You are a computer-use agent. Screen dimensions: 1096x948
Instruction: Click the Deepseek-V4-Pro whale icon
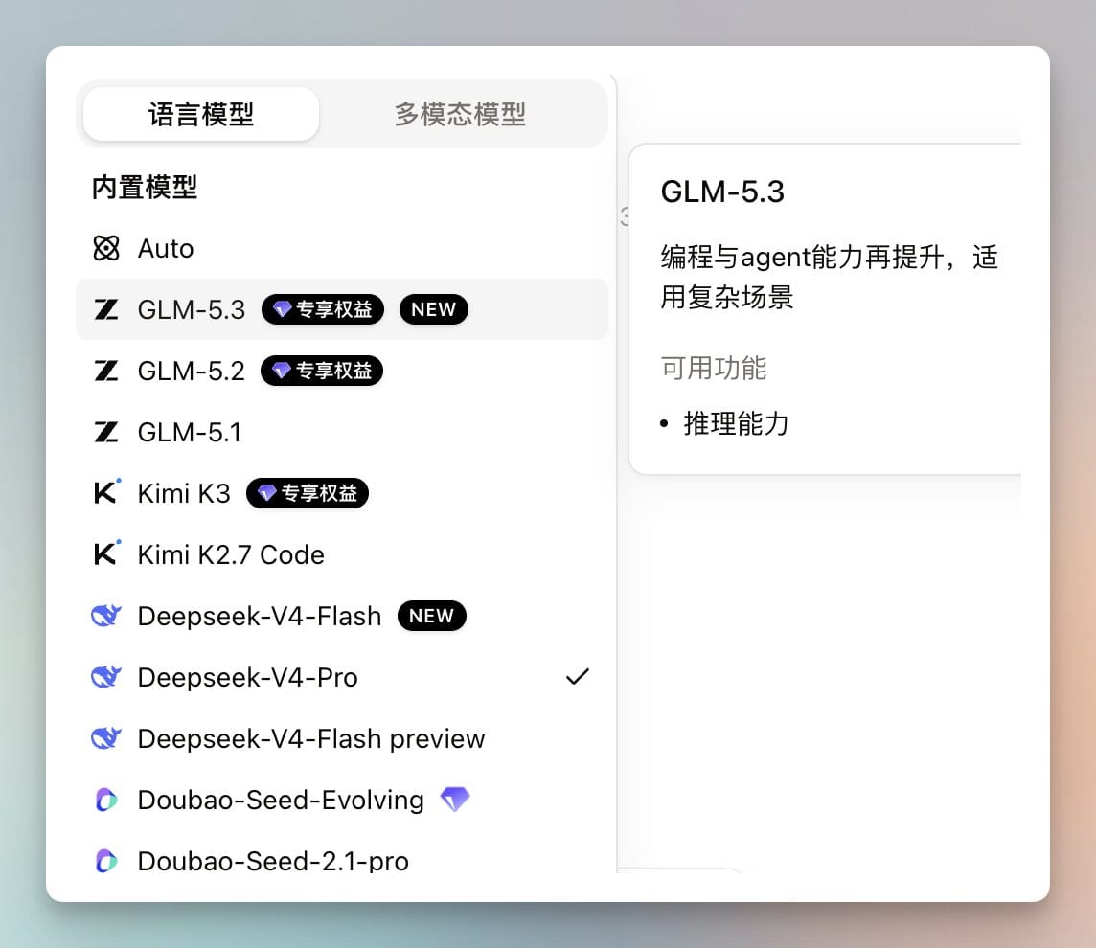(x=106, y=678)
